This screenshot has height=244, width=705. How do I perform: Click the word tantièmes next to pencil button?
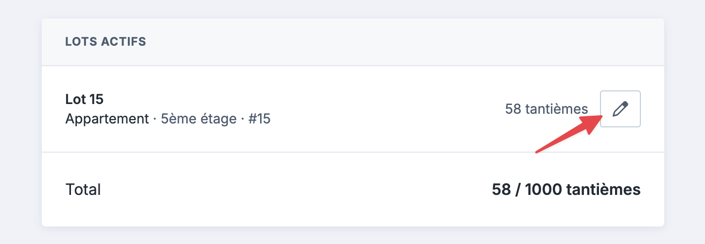[x=557, y=109]
